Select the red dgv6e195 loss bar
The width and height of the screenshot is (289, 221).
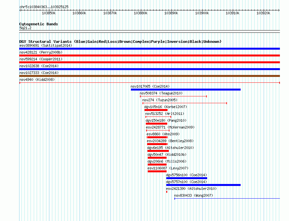158,151
